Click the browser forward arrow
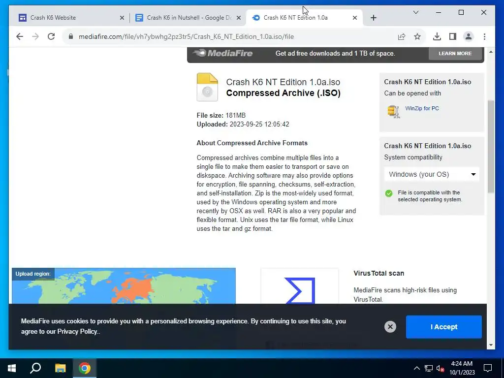The image size is (504, 378). point(35,36)
